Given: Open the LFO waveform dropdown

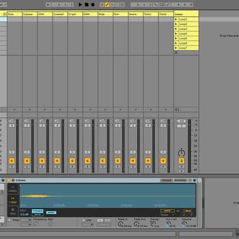Looking at the screenshot, I should tap(88, 225).
